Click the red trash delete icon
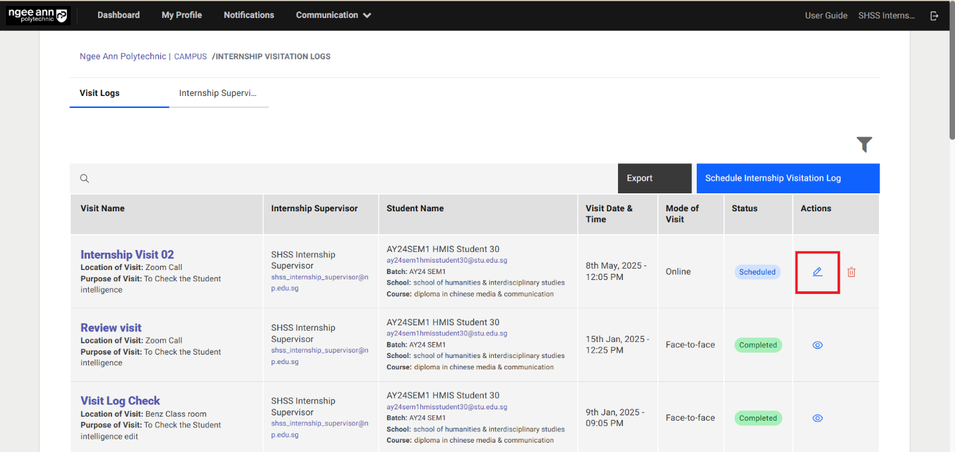 pos(852,272)
